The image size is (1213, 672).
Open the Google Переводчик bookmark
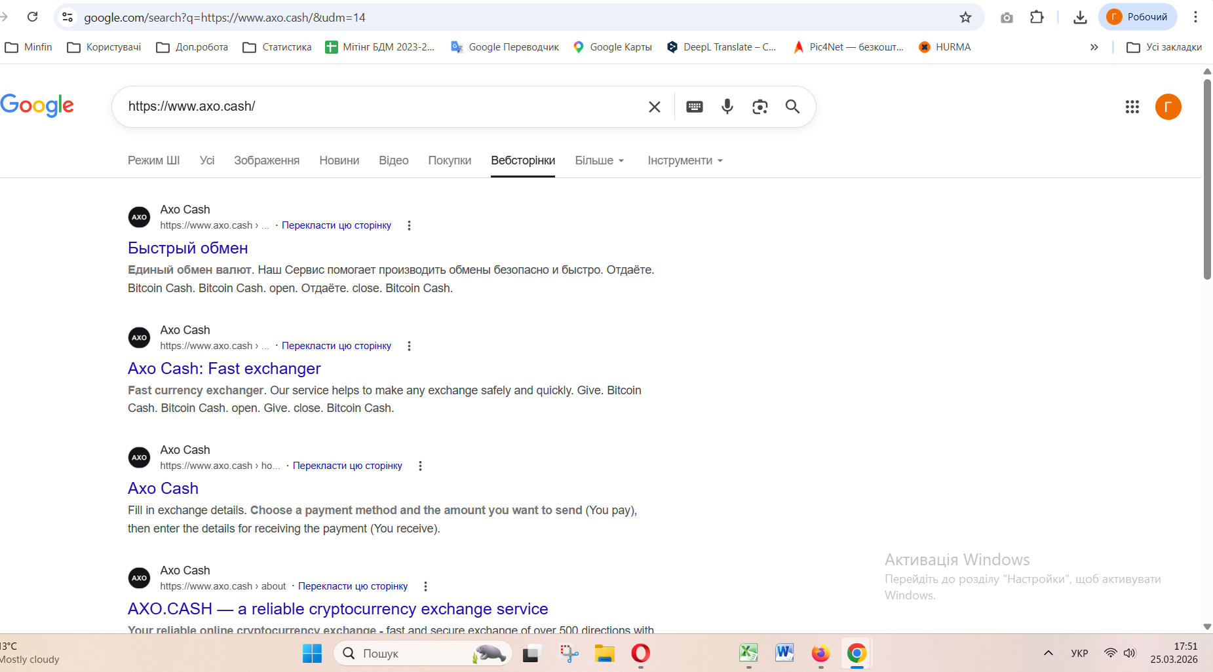point(505,47)
